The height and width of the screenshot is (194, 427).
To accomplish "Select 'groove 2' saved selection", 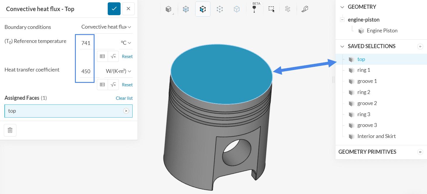I will tap(367, 103).
